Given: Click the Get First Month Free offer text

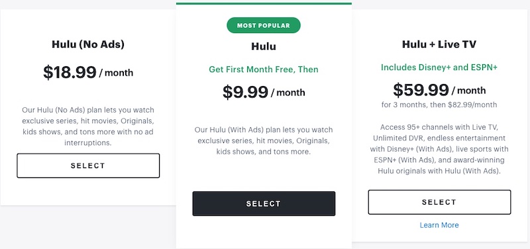Looking at the screenshot, I should tap(263, 70).
